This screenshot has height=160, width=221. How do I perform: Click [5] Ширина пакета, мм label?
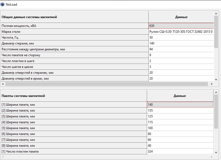[x=18, y=128]
